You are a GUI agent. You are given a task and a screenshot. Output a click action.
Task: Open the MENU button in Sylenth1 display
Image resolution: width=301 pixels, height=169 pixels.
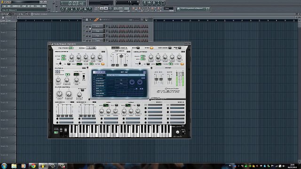pyautogui.click(x=100, y=75)
